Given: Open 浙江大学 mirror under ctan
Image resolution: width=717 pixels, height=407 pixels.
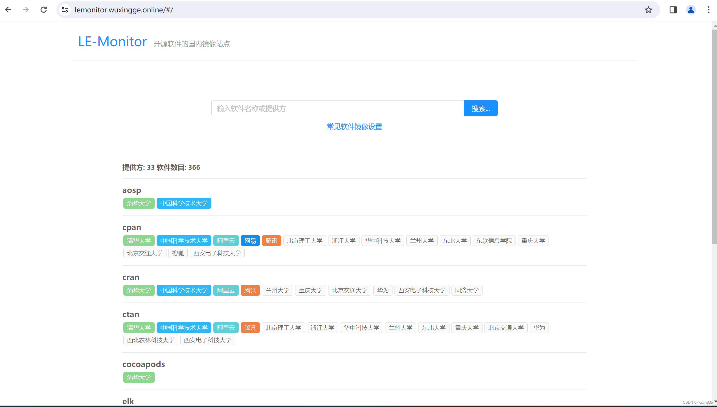Looking at the screenshot, I should (x=323, y=328).
